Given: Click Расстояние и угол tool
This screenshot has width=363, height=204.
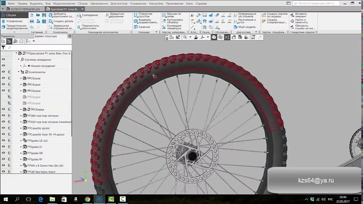Looking at the screenshot, I should click(x=245, y=21).
